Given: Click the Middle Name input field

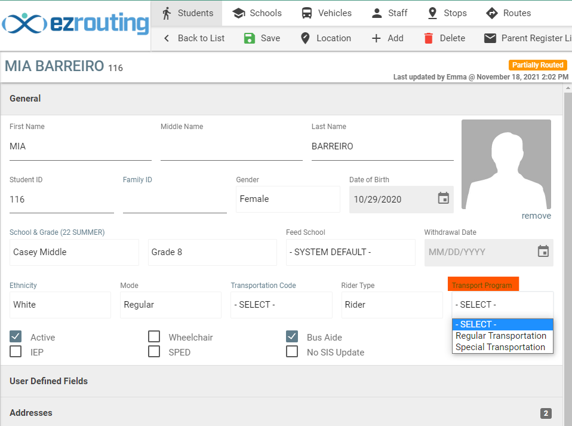Looking at the screenshot, I should pos(231,146).
